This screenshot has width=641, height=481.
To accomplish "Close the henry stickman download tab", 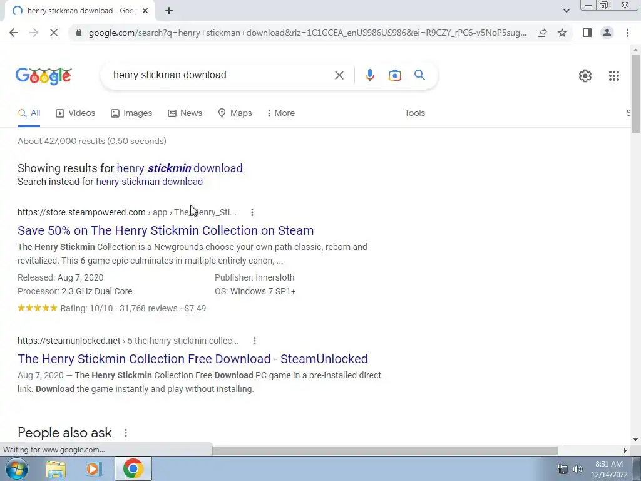I will 145,11.
